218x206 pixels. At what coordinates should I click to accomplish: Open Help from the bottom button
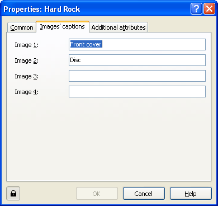[x=191, y=194]
